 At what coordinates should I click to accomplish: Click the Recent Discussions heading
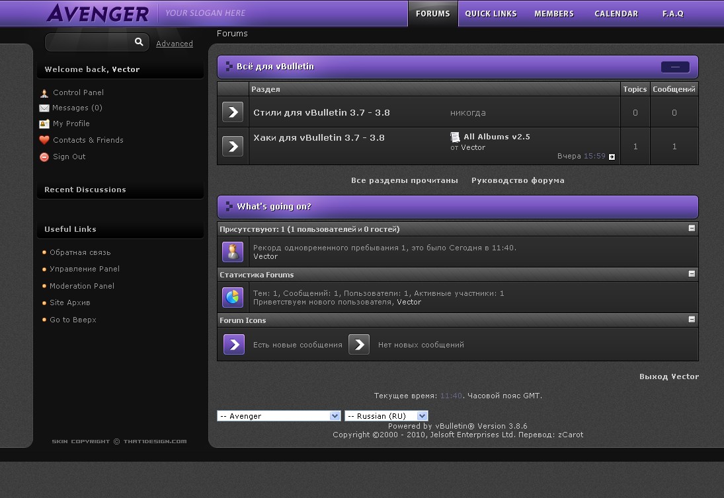click(85, 190)
